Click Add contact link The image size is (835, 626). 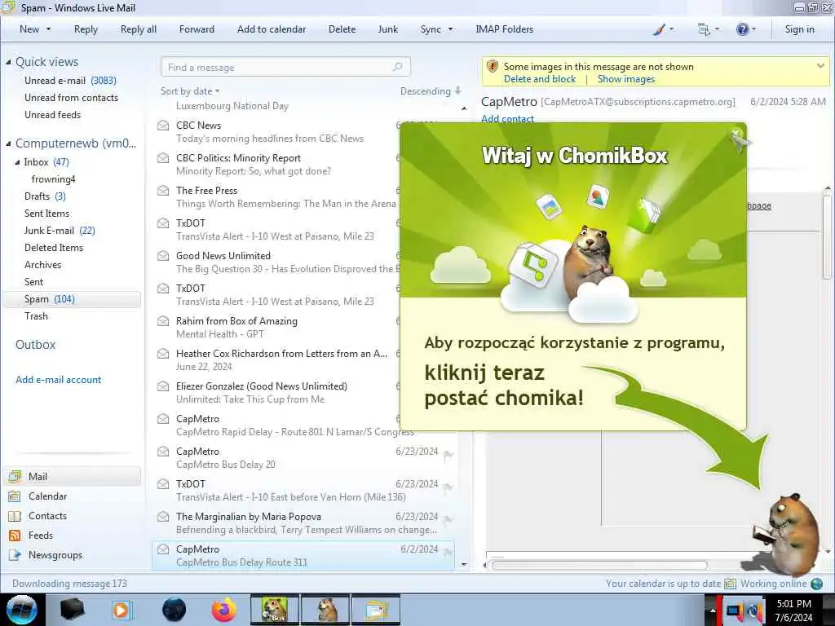click(507, 119)
